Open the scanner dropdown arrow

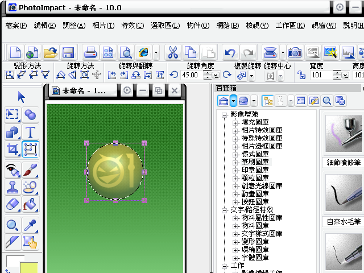tap(283, 52)
